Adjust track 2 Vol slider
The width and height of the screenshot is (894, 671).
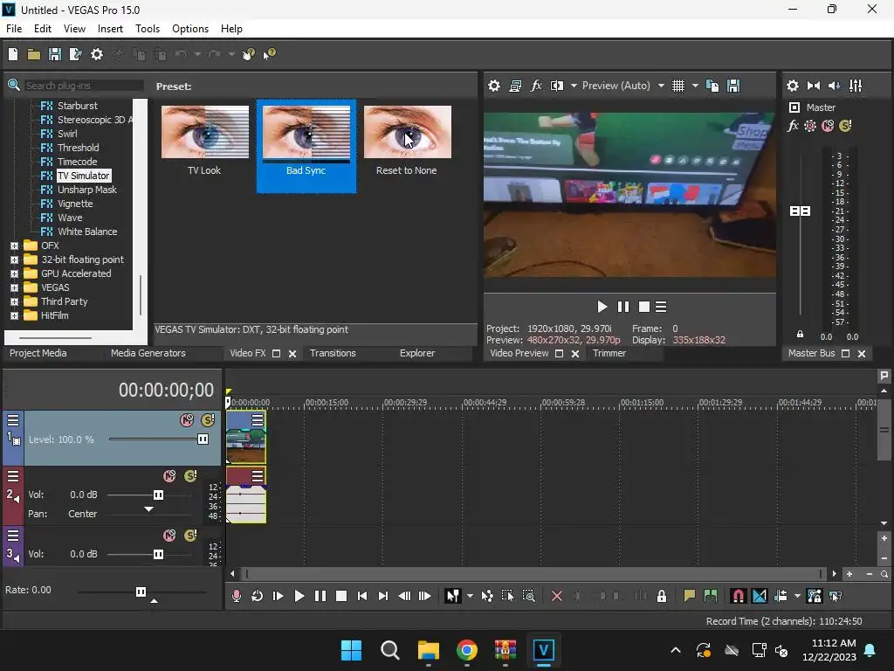click(x=159, y=495)
